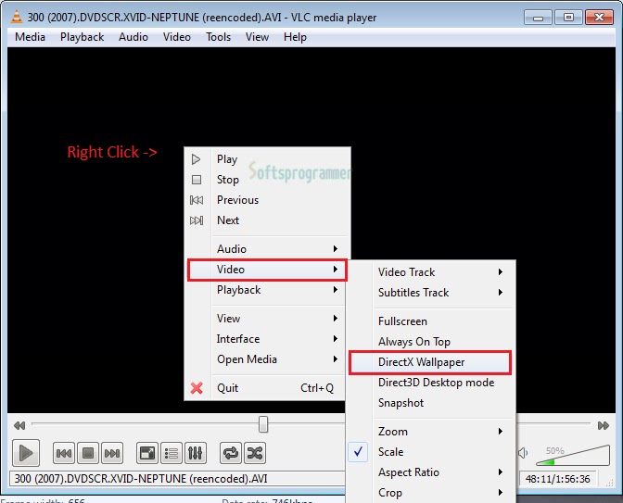
Task: Click the slower rewind arrows icon
Action: [19, 425]
